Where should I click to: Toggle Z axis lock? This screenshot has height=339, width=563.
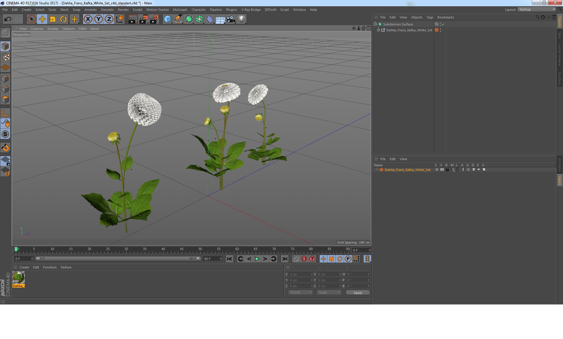coord(109,19)
